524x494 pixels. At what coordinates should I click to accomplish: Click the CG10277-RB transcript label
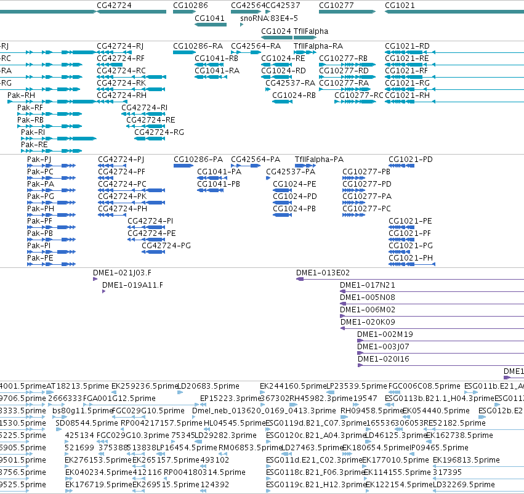(343, 58)
